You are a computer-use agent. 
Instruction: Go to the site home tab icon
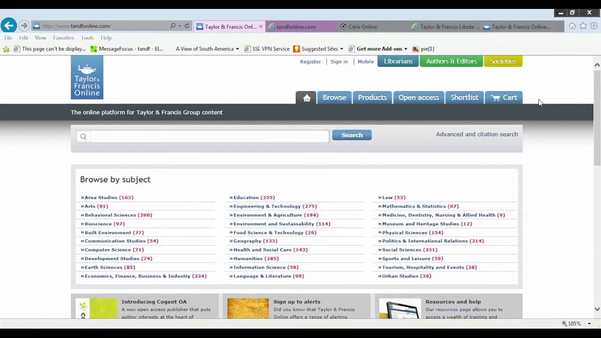(307, 98)
